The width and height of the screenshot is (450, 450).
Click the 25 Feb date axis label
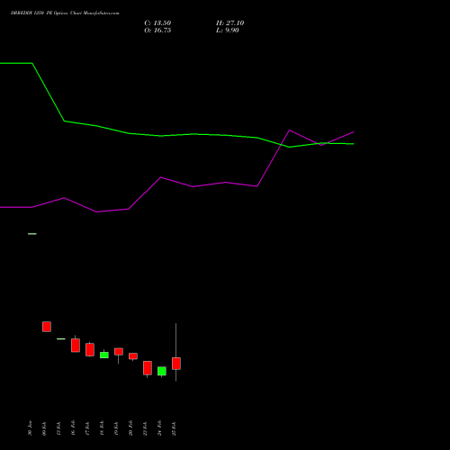click(x=174, y=428)
